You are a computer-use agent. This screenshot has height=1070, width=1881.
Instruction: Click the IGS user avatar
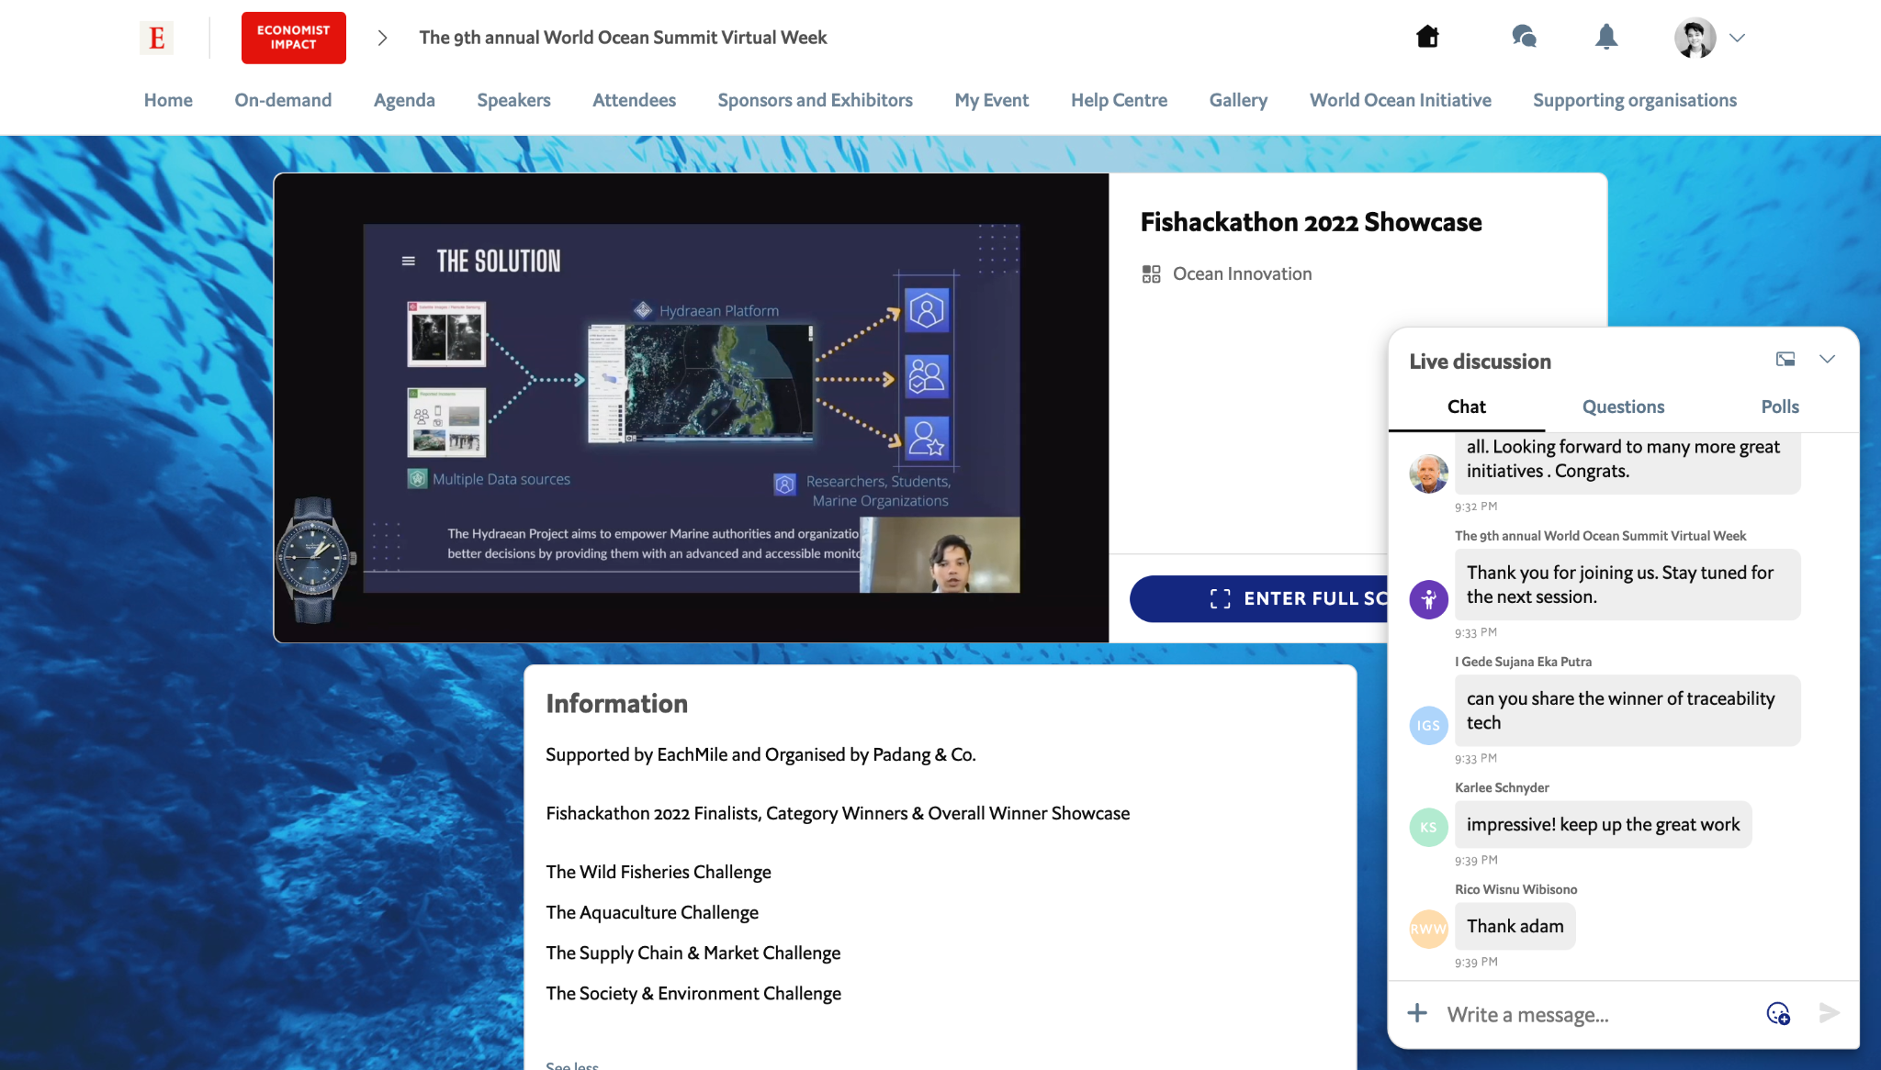click(x=1428, y=725)
